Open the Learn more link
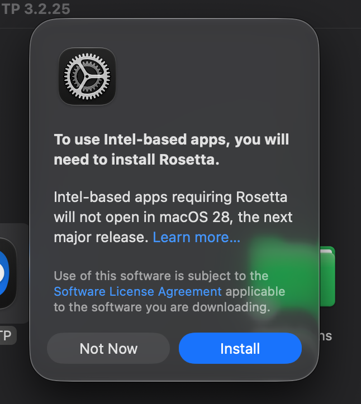Screen dimensions: 361x404 (x=196, y=237)
